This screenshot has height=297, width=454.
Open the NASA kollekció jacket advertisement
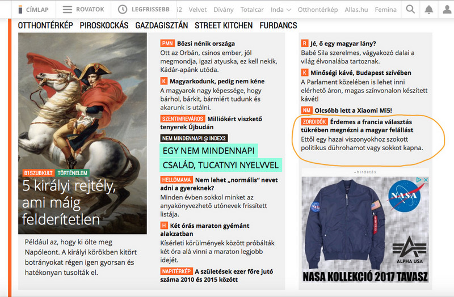point(365,230)
